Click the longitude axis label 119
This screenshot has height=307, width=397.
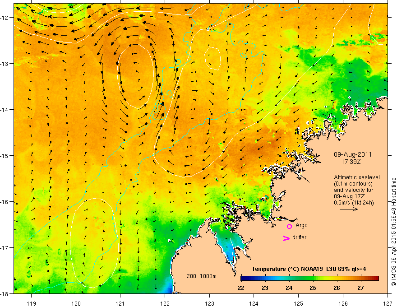(x=32, y=303)
